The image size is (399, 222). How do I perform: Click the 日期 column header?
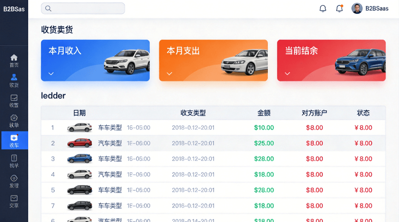click(x=79, y=113)
